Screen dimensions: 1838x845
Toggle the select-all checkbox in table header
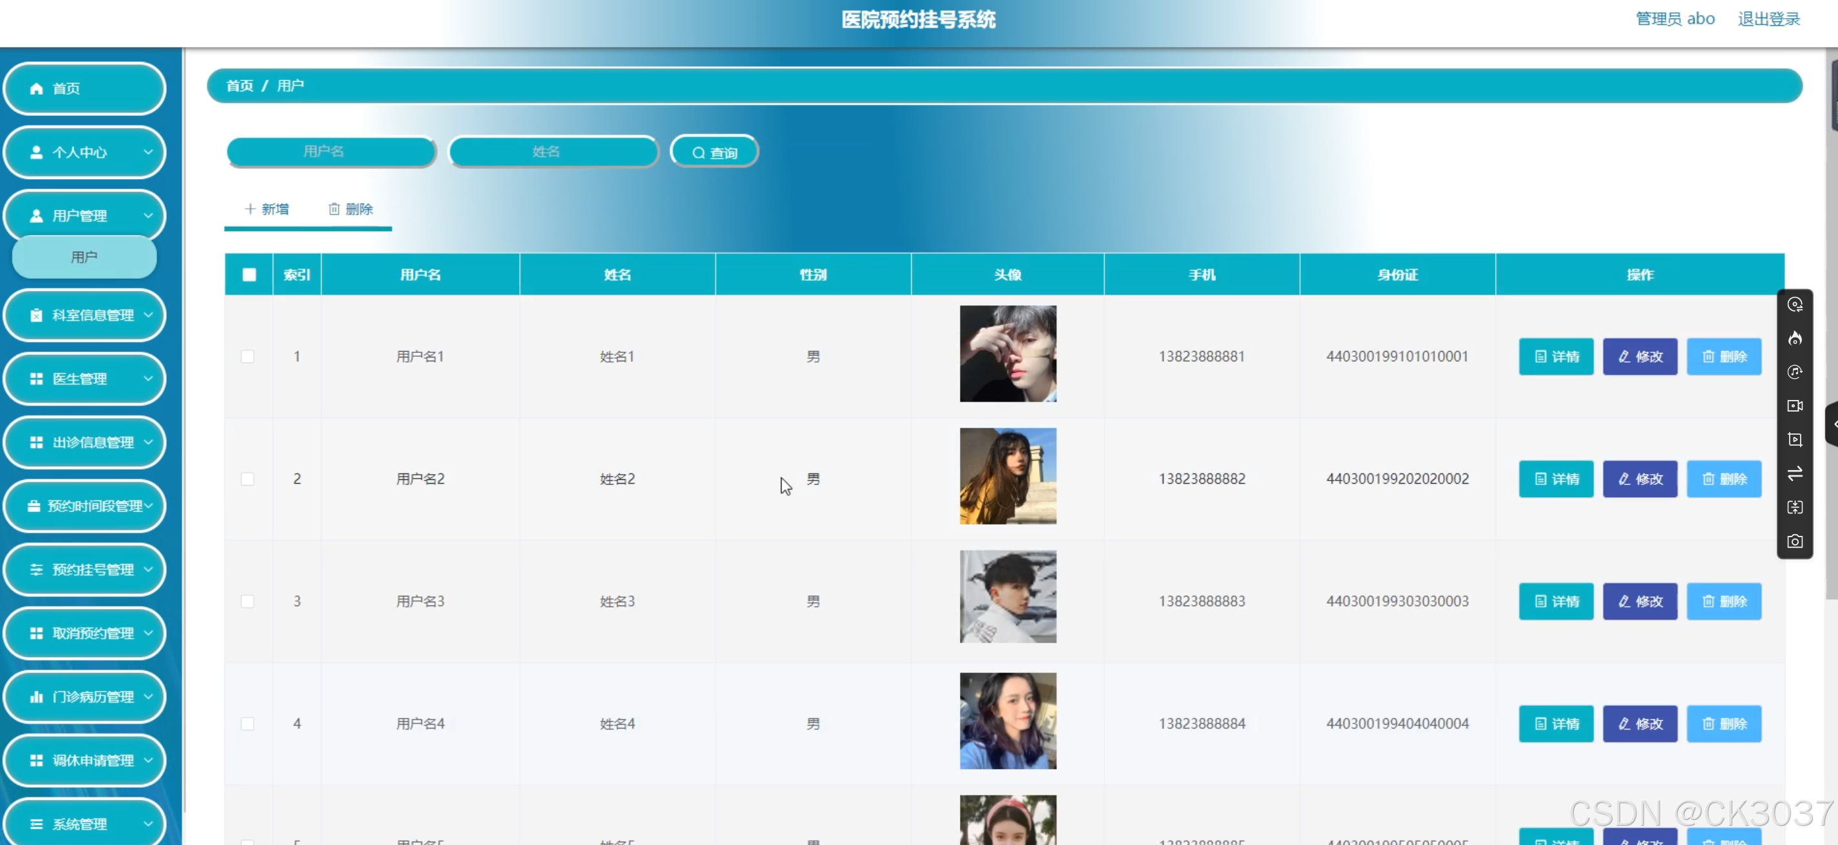[x=249, y=274]
